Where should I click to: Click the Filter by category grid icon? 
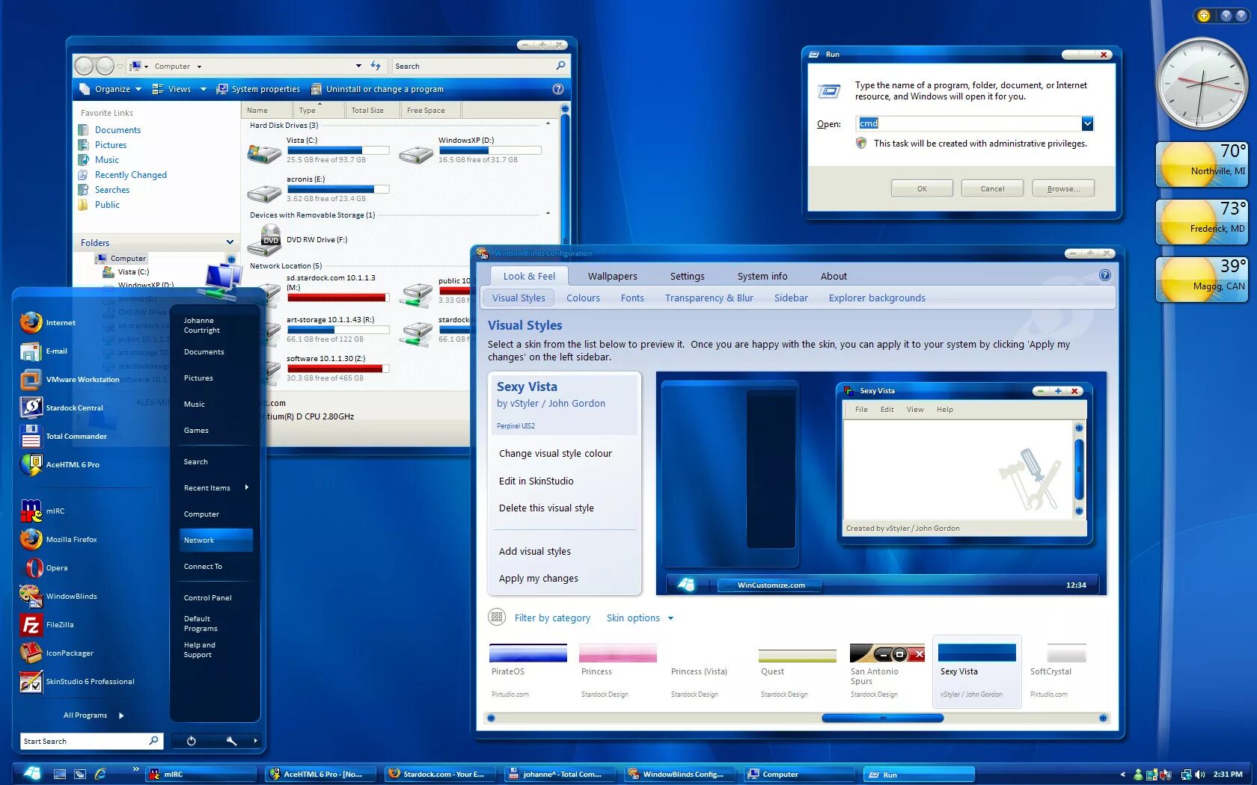coord(497,618)
